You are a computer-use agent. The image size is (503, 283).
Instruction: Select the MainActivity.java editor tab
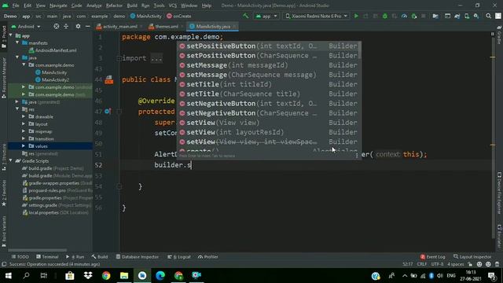click(x=213, y=26)
